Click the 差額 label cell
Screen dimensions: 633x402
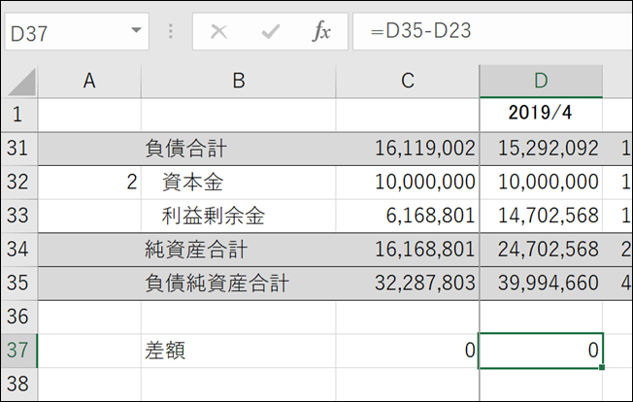coord(238,351)
